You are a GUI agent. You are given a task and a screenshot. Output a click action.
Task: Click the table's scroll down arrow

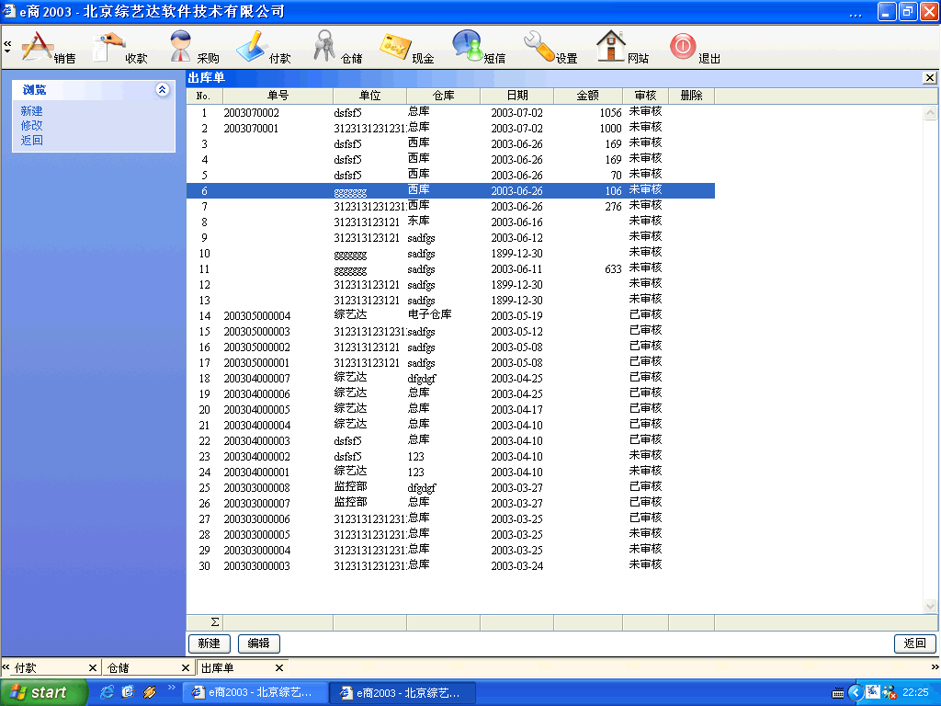[930, 606]
